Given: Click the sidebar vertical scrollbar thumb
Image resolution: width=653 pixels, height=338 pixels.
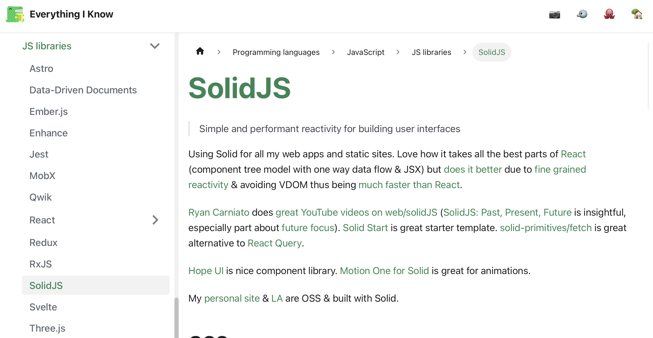Looking at the screenshot, I should coord(176,318).
